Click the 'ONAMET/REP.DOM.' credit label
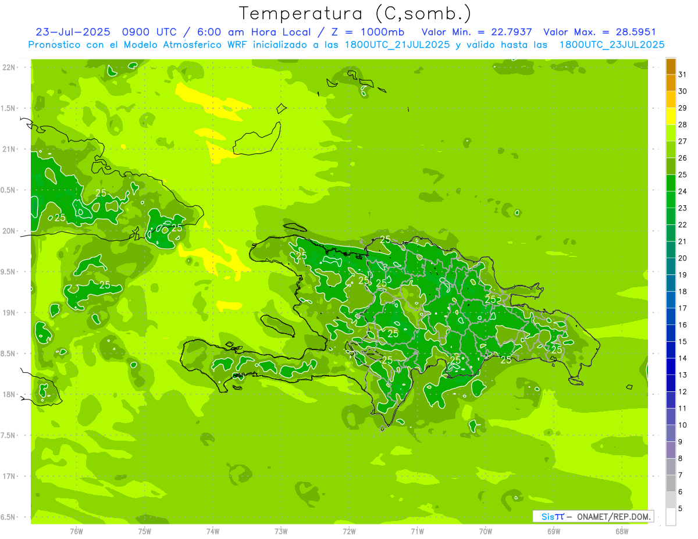 [614, 516]
